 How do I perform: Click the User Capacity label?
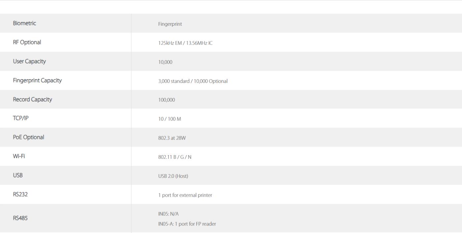[x=29, y=61]
